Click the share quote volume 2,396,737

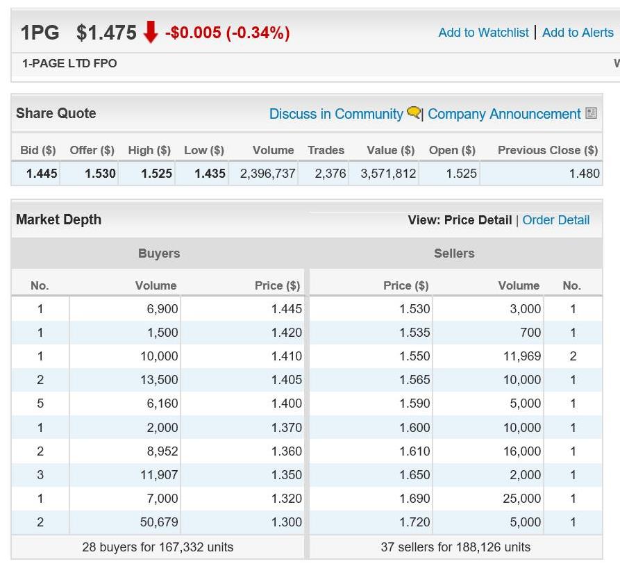[x=268, y=173]
